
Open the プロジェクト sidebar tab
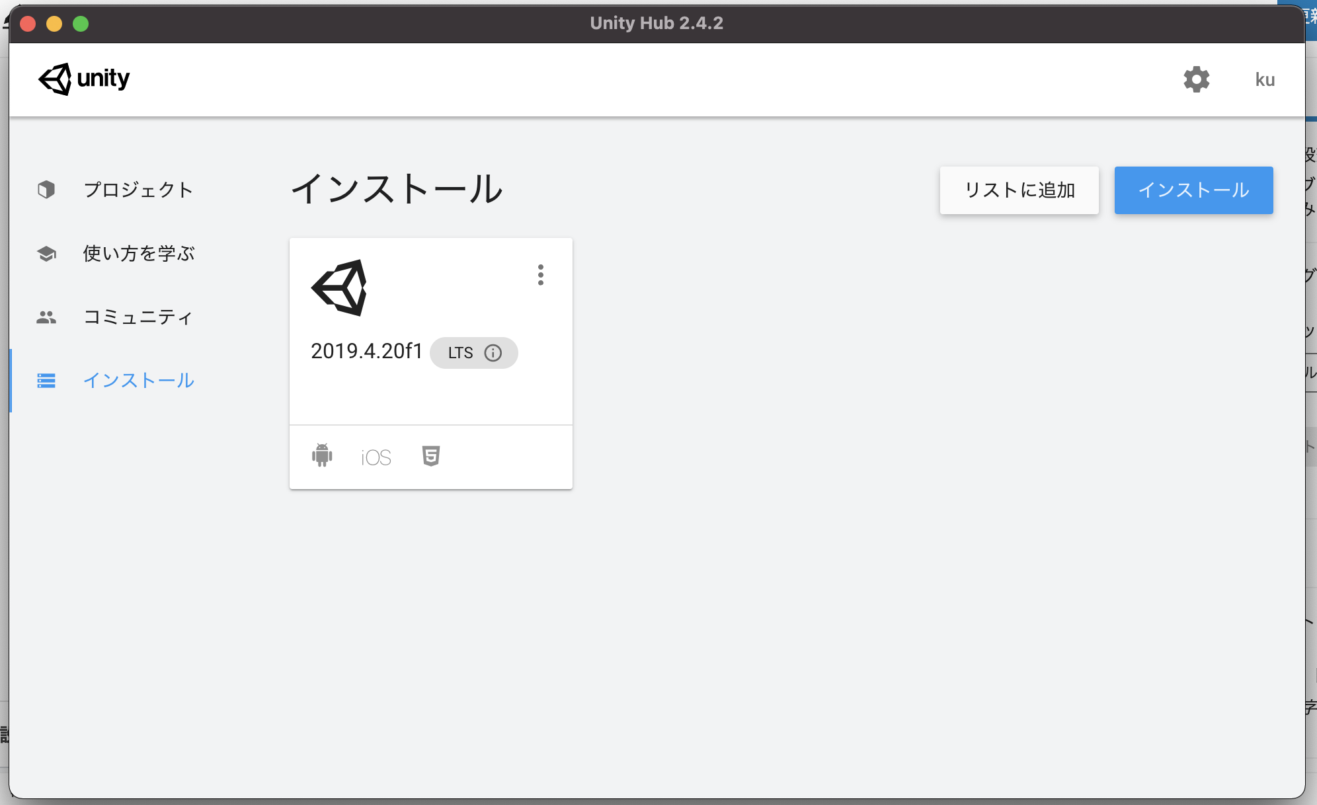(138, 190)
